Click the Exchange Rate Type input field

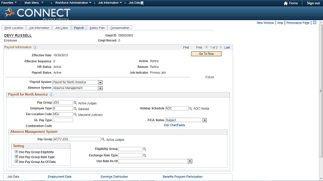coord(130,155)
